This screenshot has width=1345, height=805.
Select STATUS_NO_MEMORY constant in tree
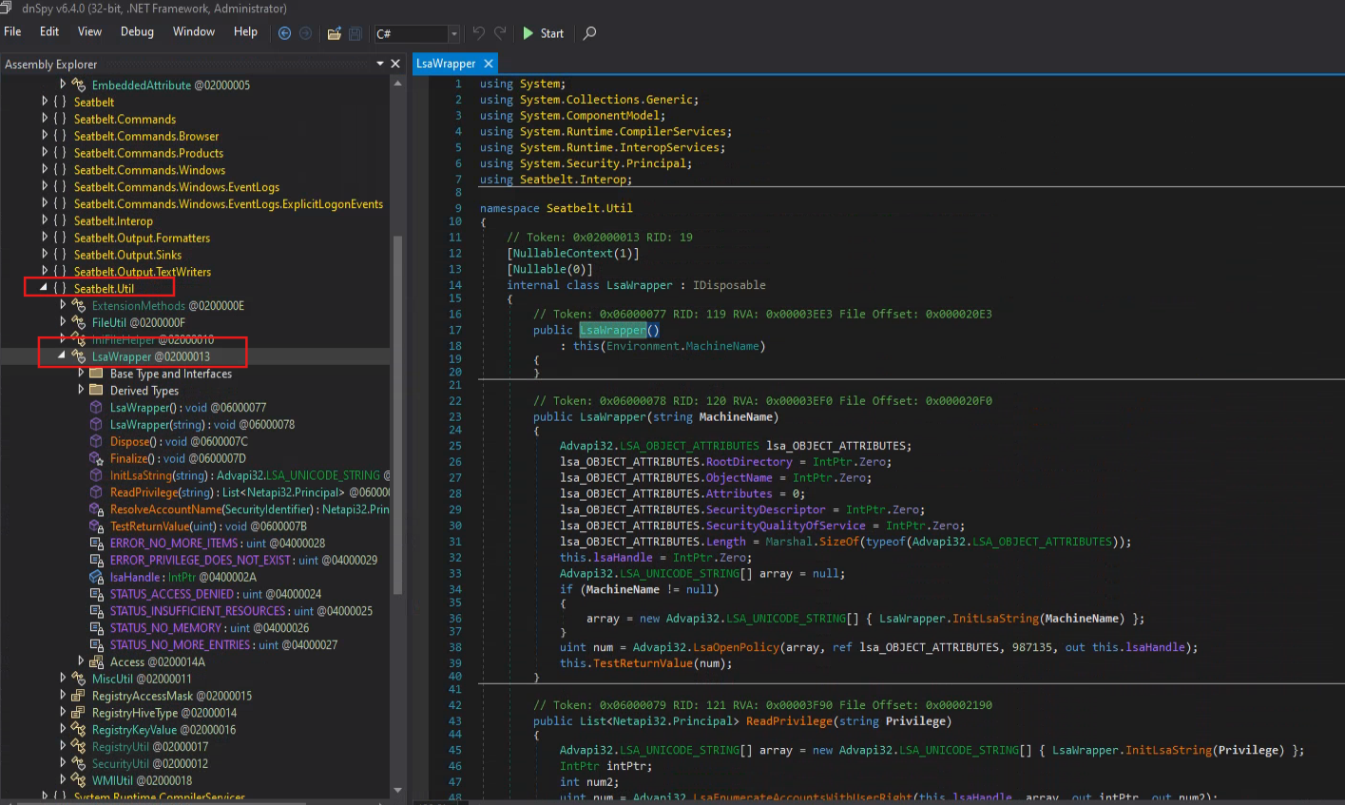tap(210, 627)
